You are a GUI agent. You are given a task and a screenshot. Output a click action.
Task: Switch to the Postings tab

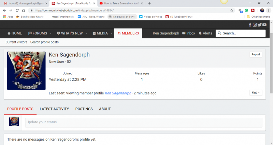point(84,109)
